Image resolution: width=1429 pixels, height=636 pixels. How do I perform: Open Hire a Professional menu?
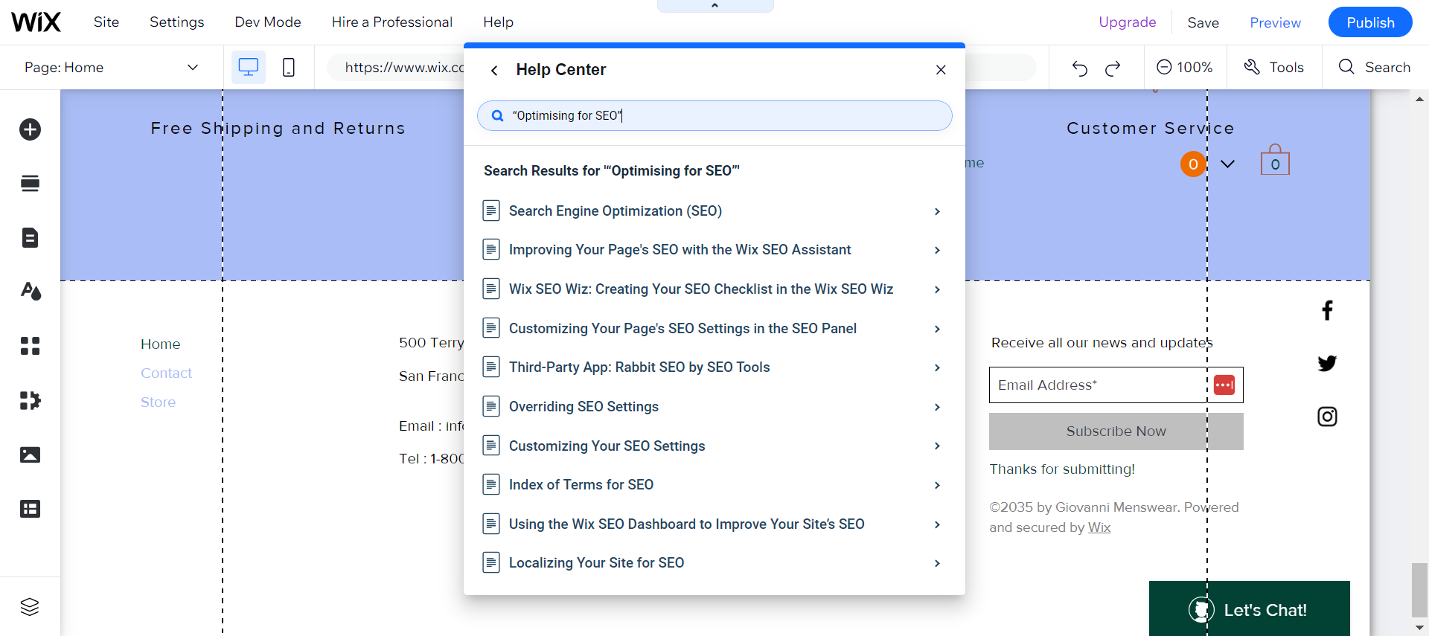coord(392,22)
